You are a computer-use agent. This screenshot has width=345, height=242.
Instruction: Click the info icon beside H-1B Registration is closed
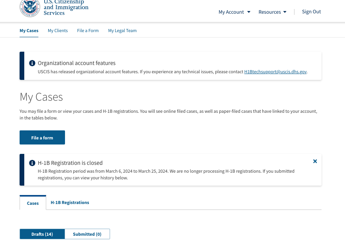coord(32,163)
